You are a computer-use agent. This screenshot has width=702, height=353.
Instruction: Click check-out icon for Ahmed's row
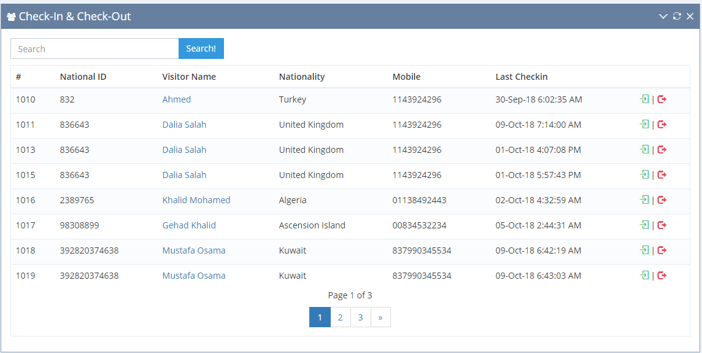point(661,99)
